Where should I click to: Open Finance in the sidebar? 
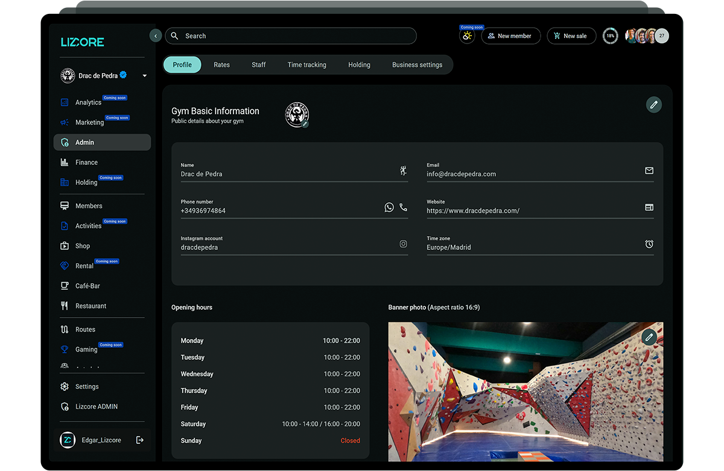(x=86, y=162)
